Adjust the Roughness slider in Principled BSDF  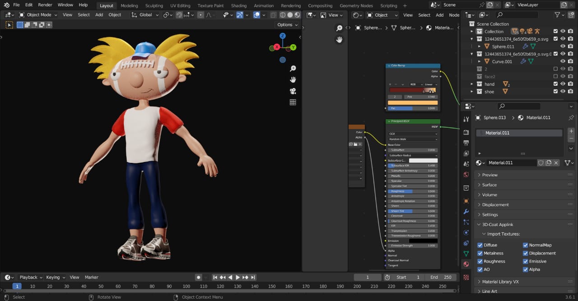pyautogui.click(x=412, y=191)
